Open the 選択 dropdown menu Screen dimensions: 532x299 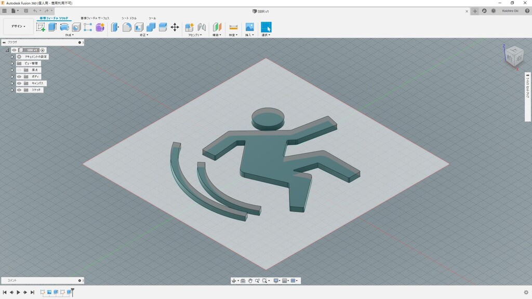[266, 35]
